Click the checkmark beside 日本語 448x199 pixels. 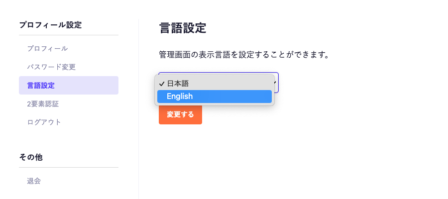[162, 84]
